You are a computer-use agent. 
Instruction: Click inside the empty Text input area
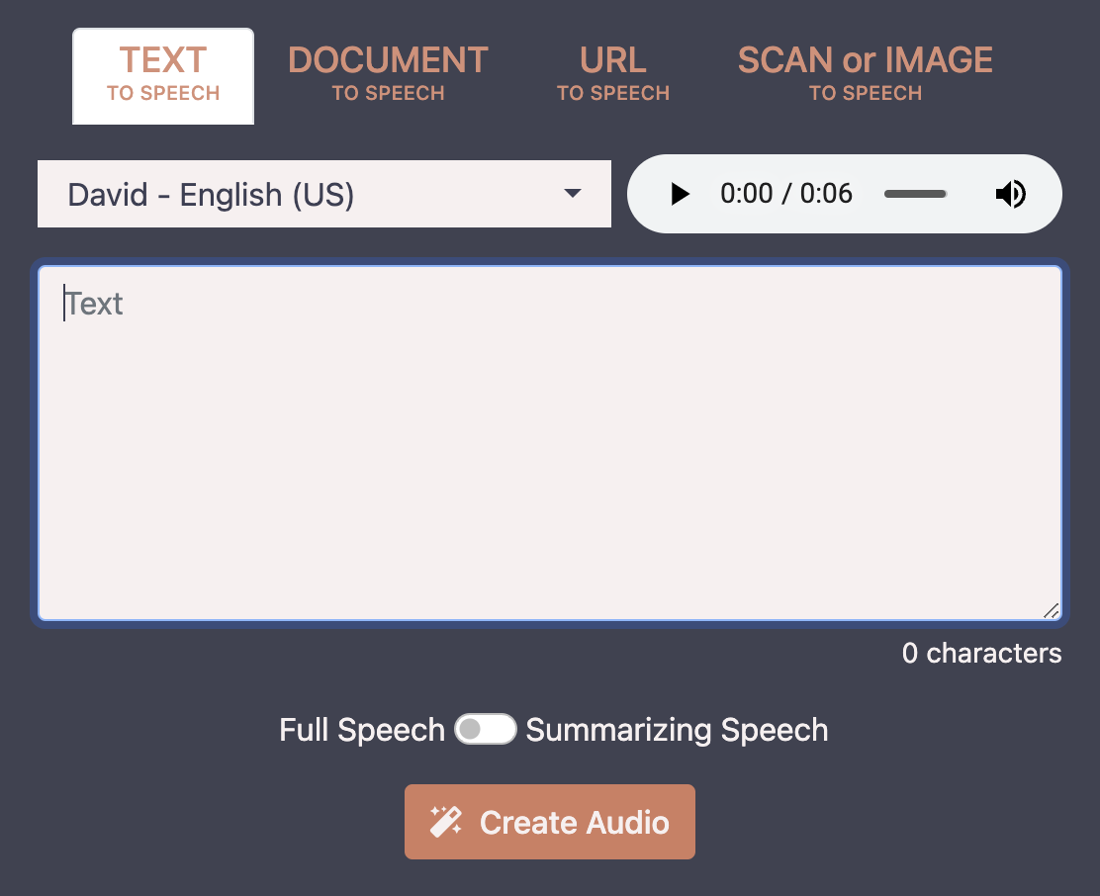coord(550,442)
